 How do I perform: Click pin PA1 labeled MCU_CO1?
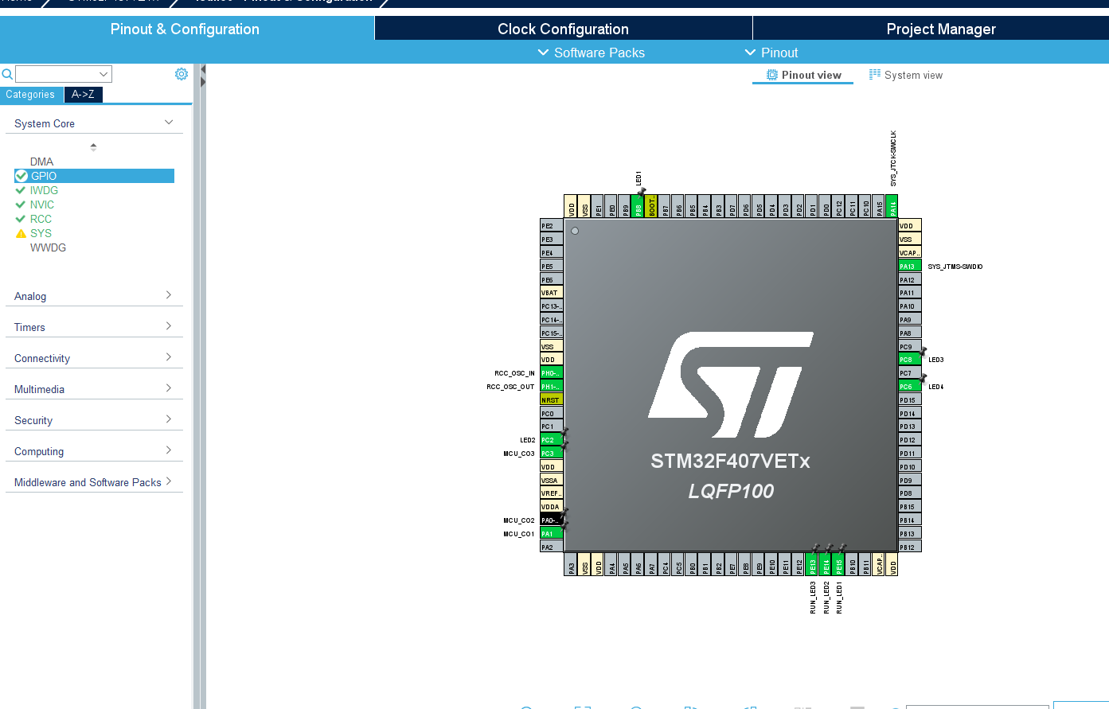[552, 533]
